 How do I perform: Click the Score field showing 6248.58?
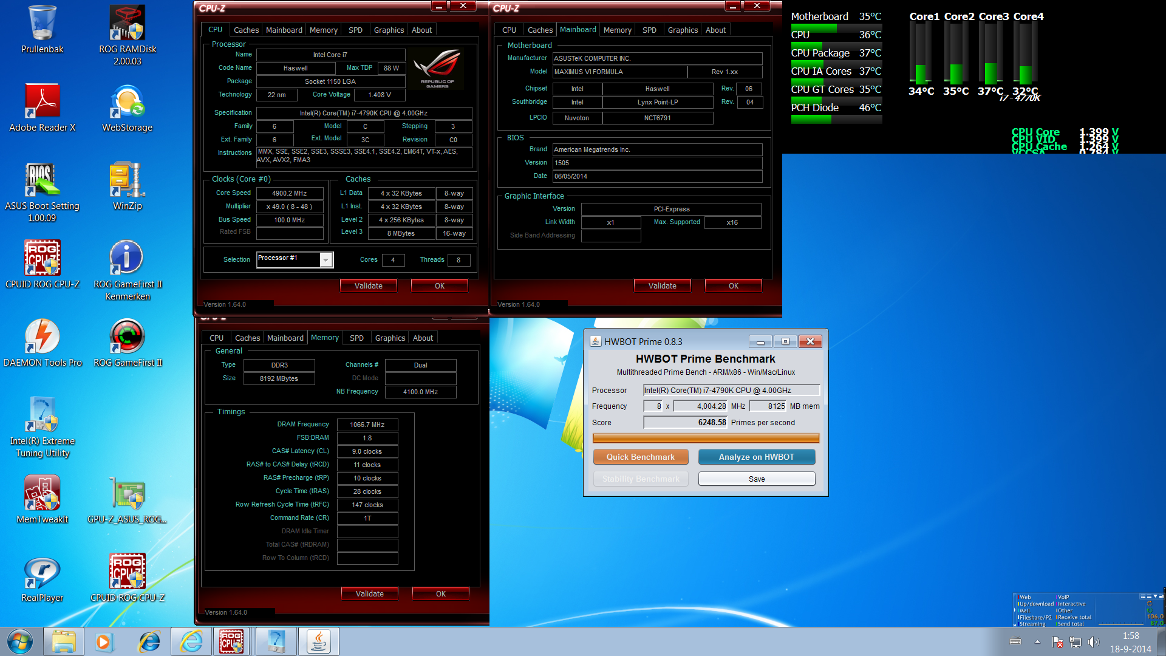pyautogui.click(x=685, y=422)
